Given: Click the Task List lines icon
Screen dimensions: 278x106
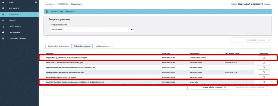Looking at the screenshot, I should point(3,21).
